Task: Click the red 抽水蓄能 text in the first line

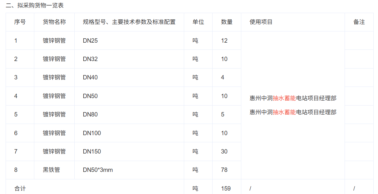Action: coord(284,98)
